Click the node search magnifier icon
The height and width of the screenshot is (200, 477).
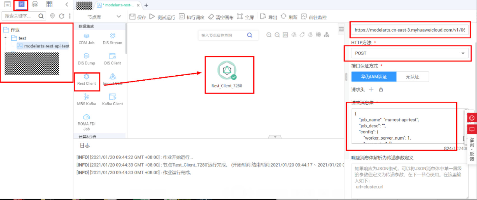point(250,35)
